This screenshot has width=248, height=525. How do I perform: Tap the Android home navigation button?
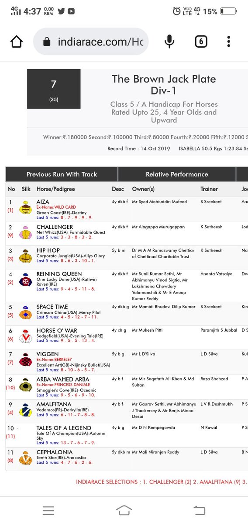pos(124,510)
